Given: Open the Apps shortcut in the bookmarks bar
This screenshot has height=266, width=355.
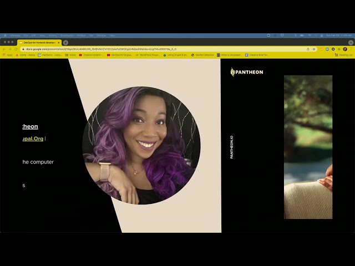Looking at the screenshot, I should [x=7, y=55].
